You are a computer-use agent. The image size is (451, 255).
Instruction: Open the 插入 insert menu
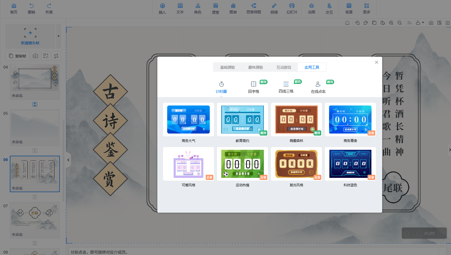click(162, 9)
